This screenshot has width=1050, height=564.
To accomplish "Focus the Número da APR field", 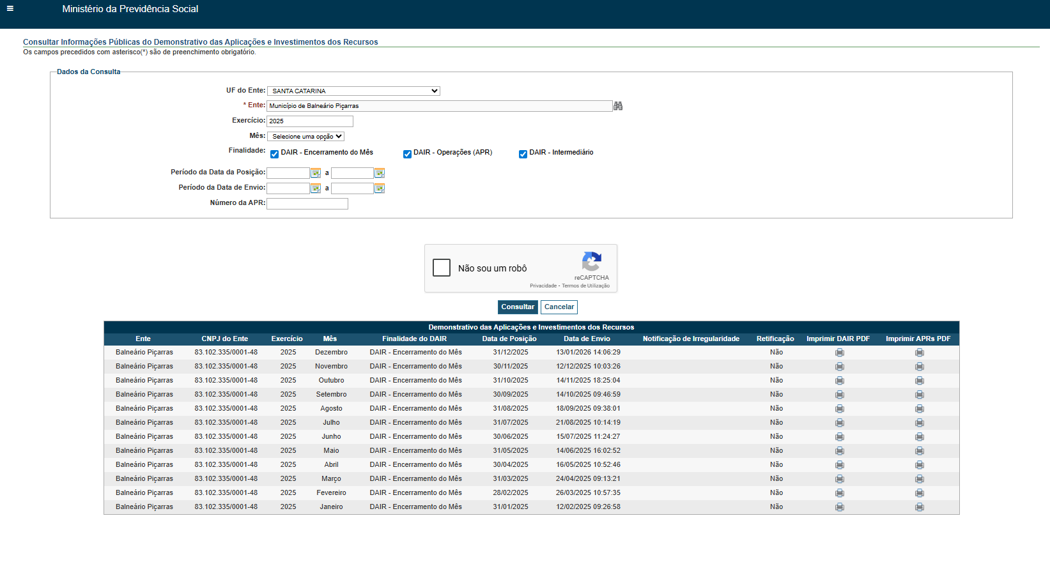I will tap(307, 204).
